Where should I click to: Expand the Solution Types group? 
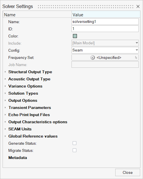[x=5, y=93]
